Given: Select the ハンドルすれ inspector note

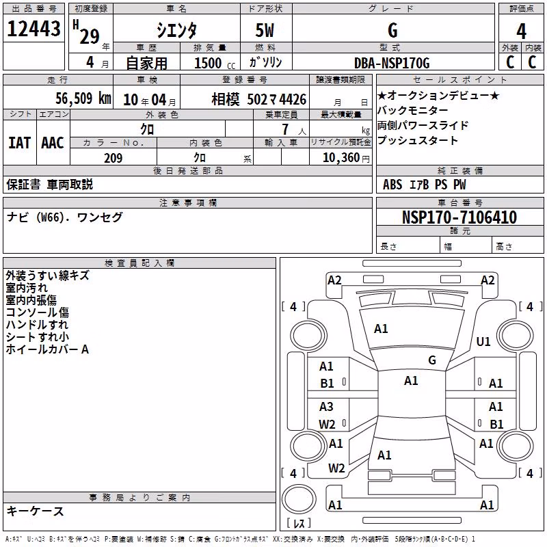Looking at the screenshot, I should pyautogui.click(x=37, y=324).
